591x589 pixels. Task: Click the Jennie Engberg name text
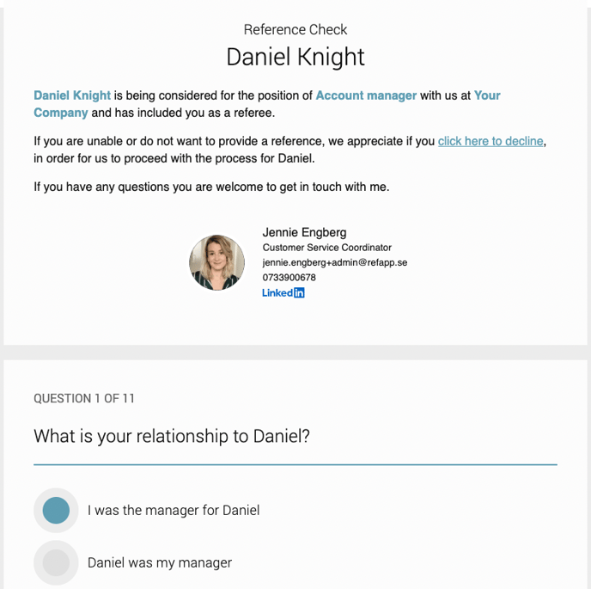[304, 232]
